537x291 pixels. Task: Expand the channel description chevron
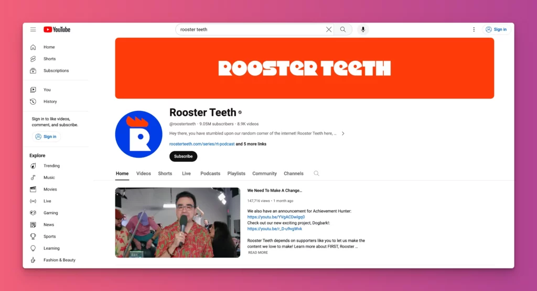click(343, 133)
